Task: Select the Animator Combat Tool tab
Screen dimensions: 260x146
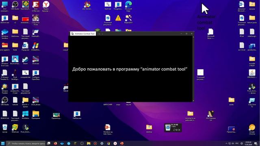Action: [83, 34]
